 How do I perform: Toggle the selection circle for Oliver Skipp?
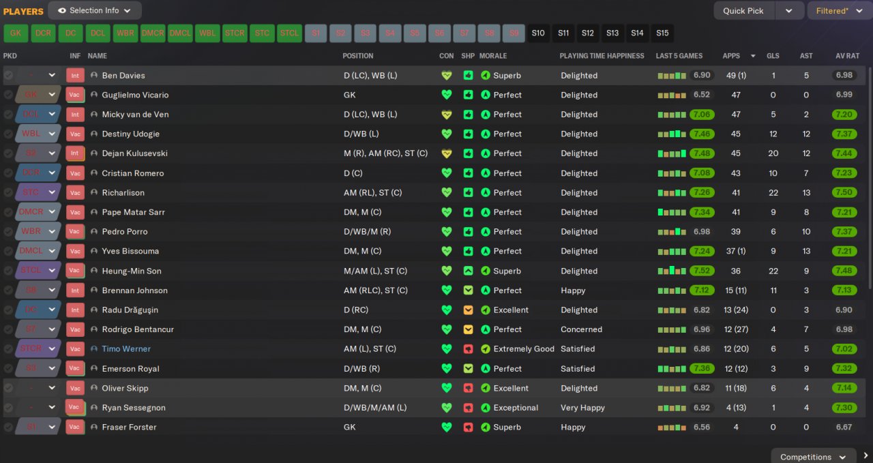(8, 389)
